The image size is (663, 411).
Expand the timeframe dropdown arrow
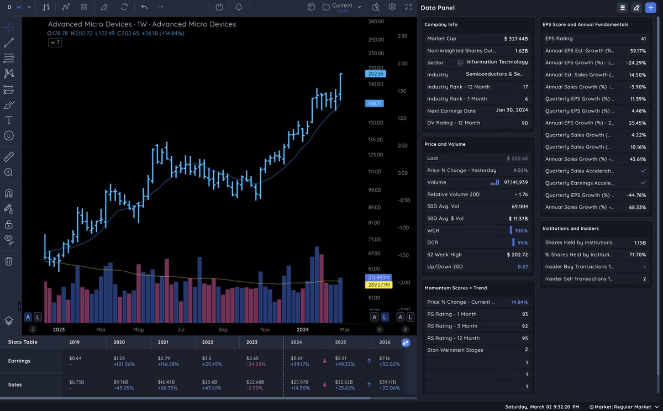point(29,7)
